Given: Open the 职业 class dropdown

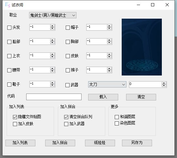Looking at the screenshot, I should [x=53, y=15].
